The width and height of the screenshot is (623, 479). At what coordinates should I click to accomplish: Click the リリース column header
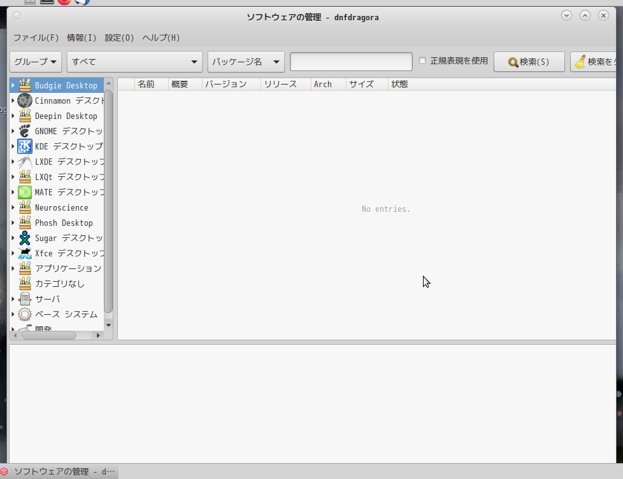click(x=285, y=84)
